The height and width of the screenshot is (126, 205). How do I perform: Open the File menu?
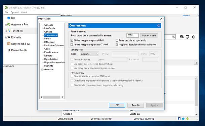coord(6,12)
